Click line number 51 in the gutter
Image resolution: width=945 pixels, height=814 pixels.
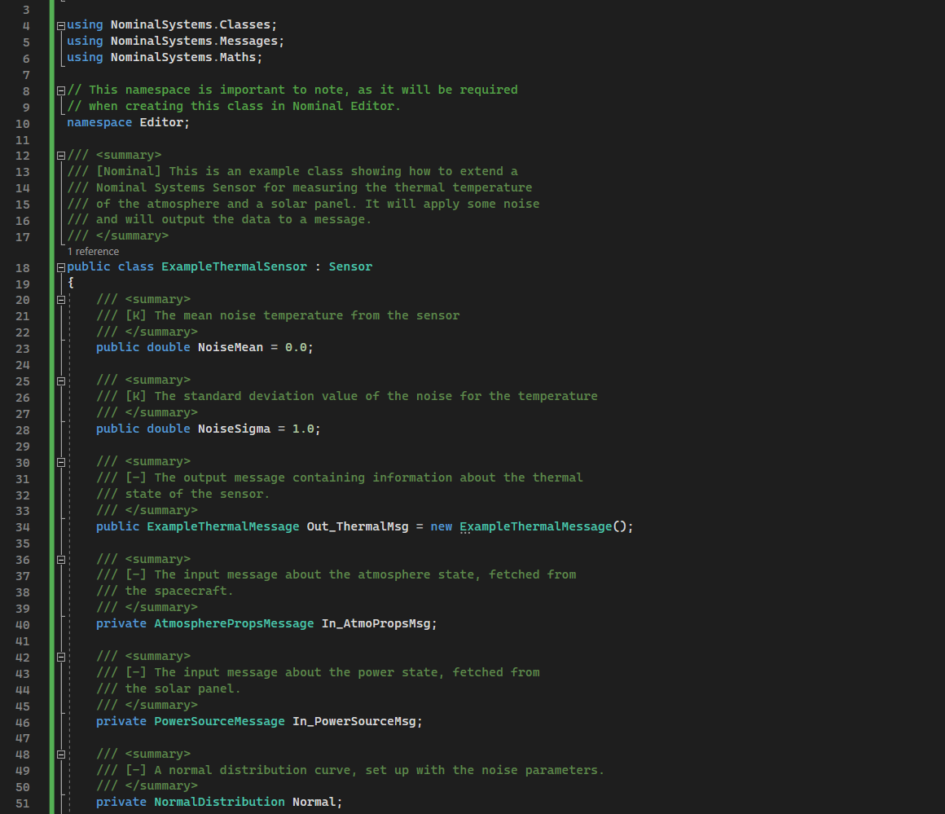[x=22, y=803]
